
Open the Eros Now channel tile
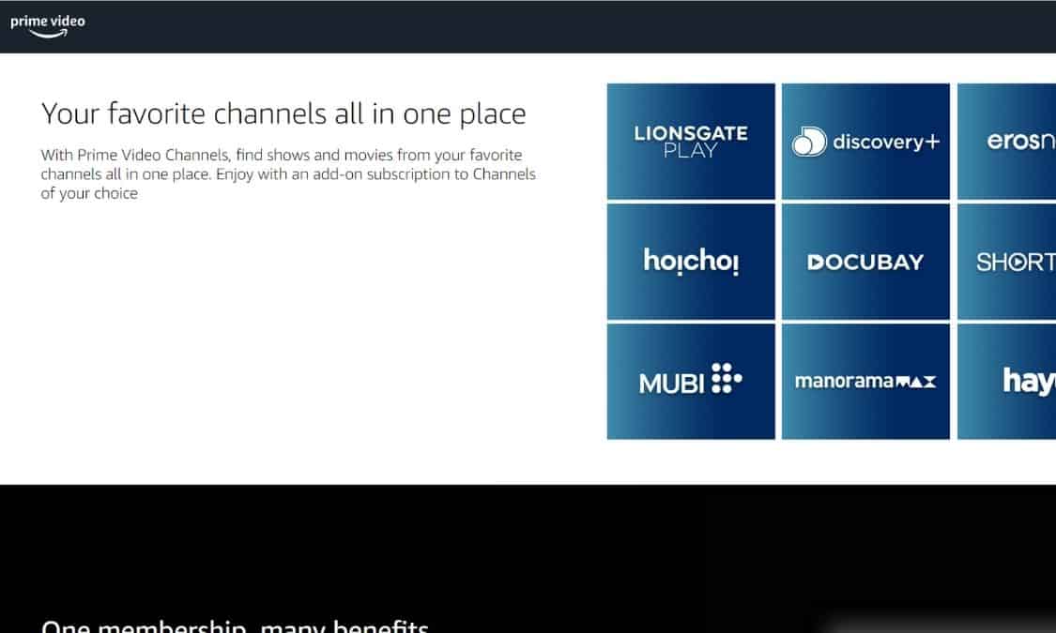point(1007,142)
